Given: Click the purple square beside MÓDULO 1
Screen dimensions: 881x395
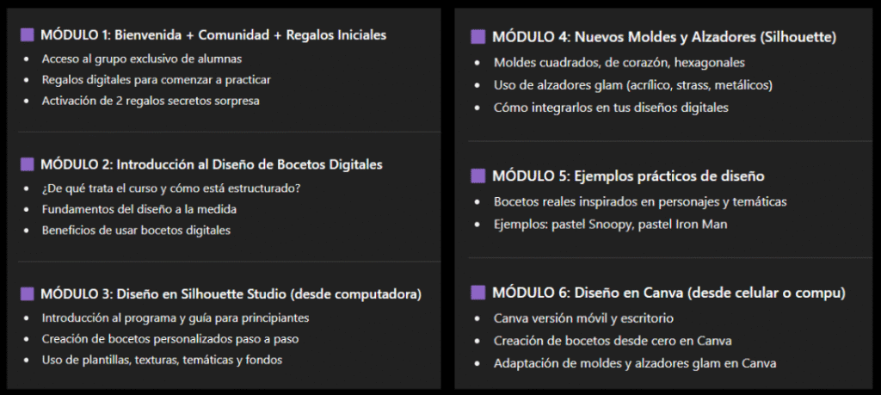Looking at the screenshot, I should tap(27, 35).
